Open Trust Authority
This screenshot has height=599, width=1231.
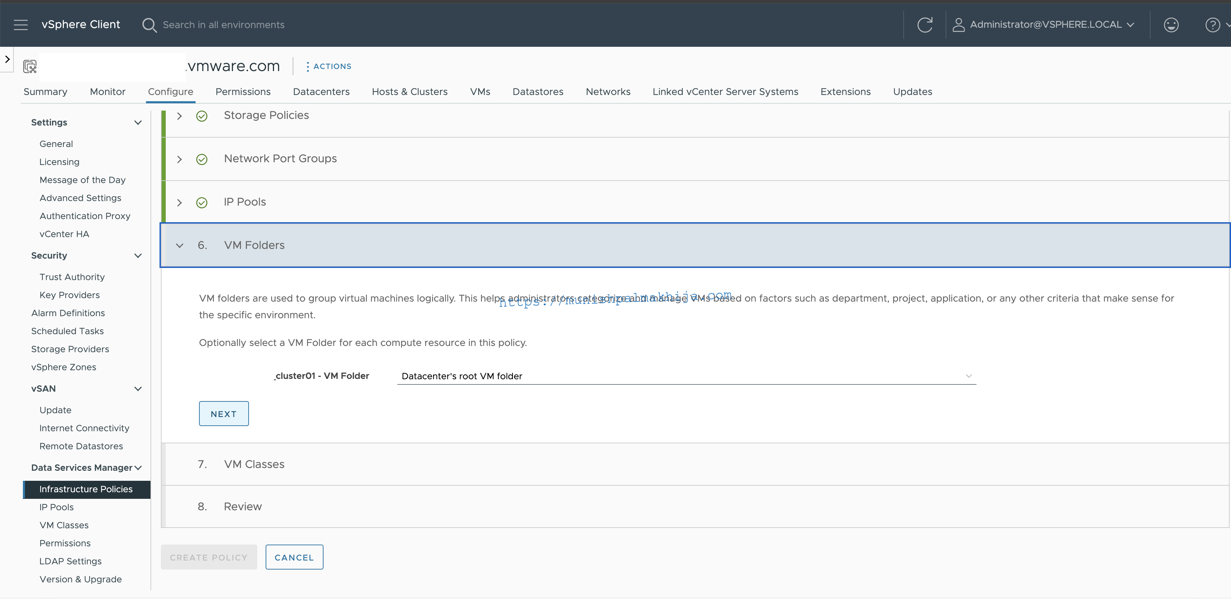(72, 277)
